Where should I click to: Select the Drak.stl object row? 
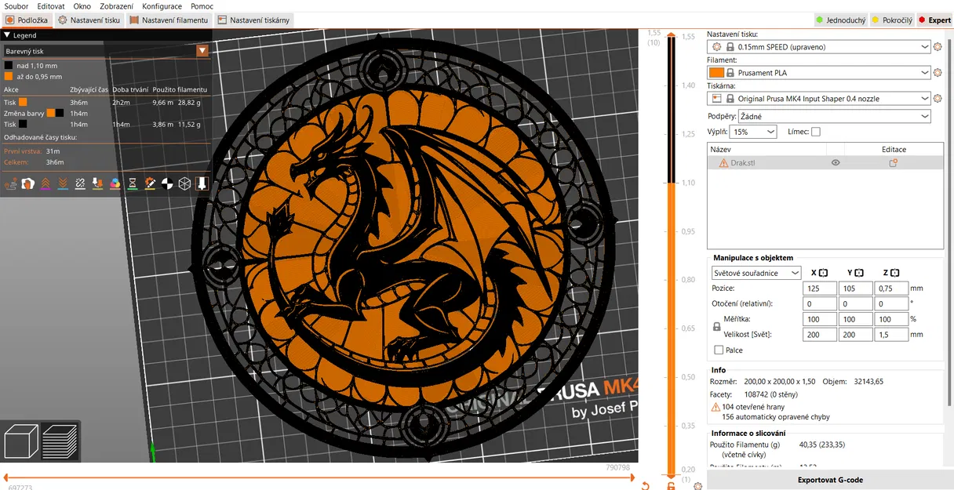pos(825,163)
